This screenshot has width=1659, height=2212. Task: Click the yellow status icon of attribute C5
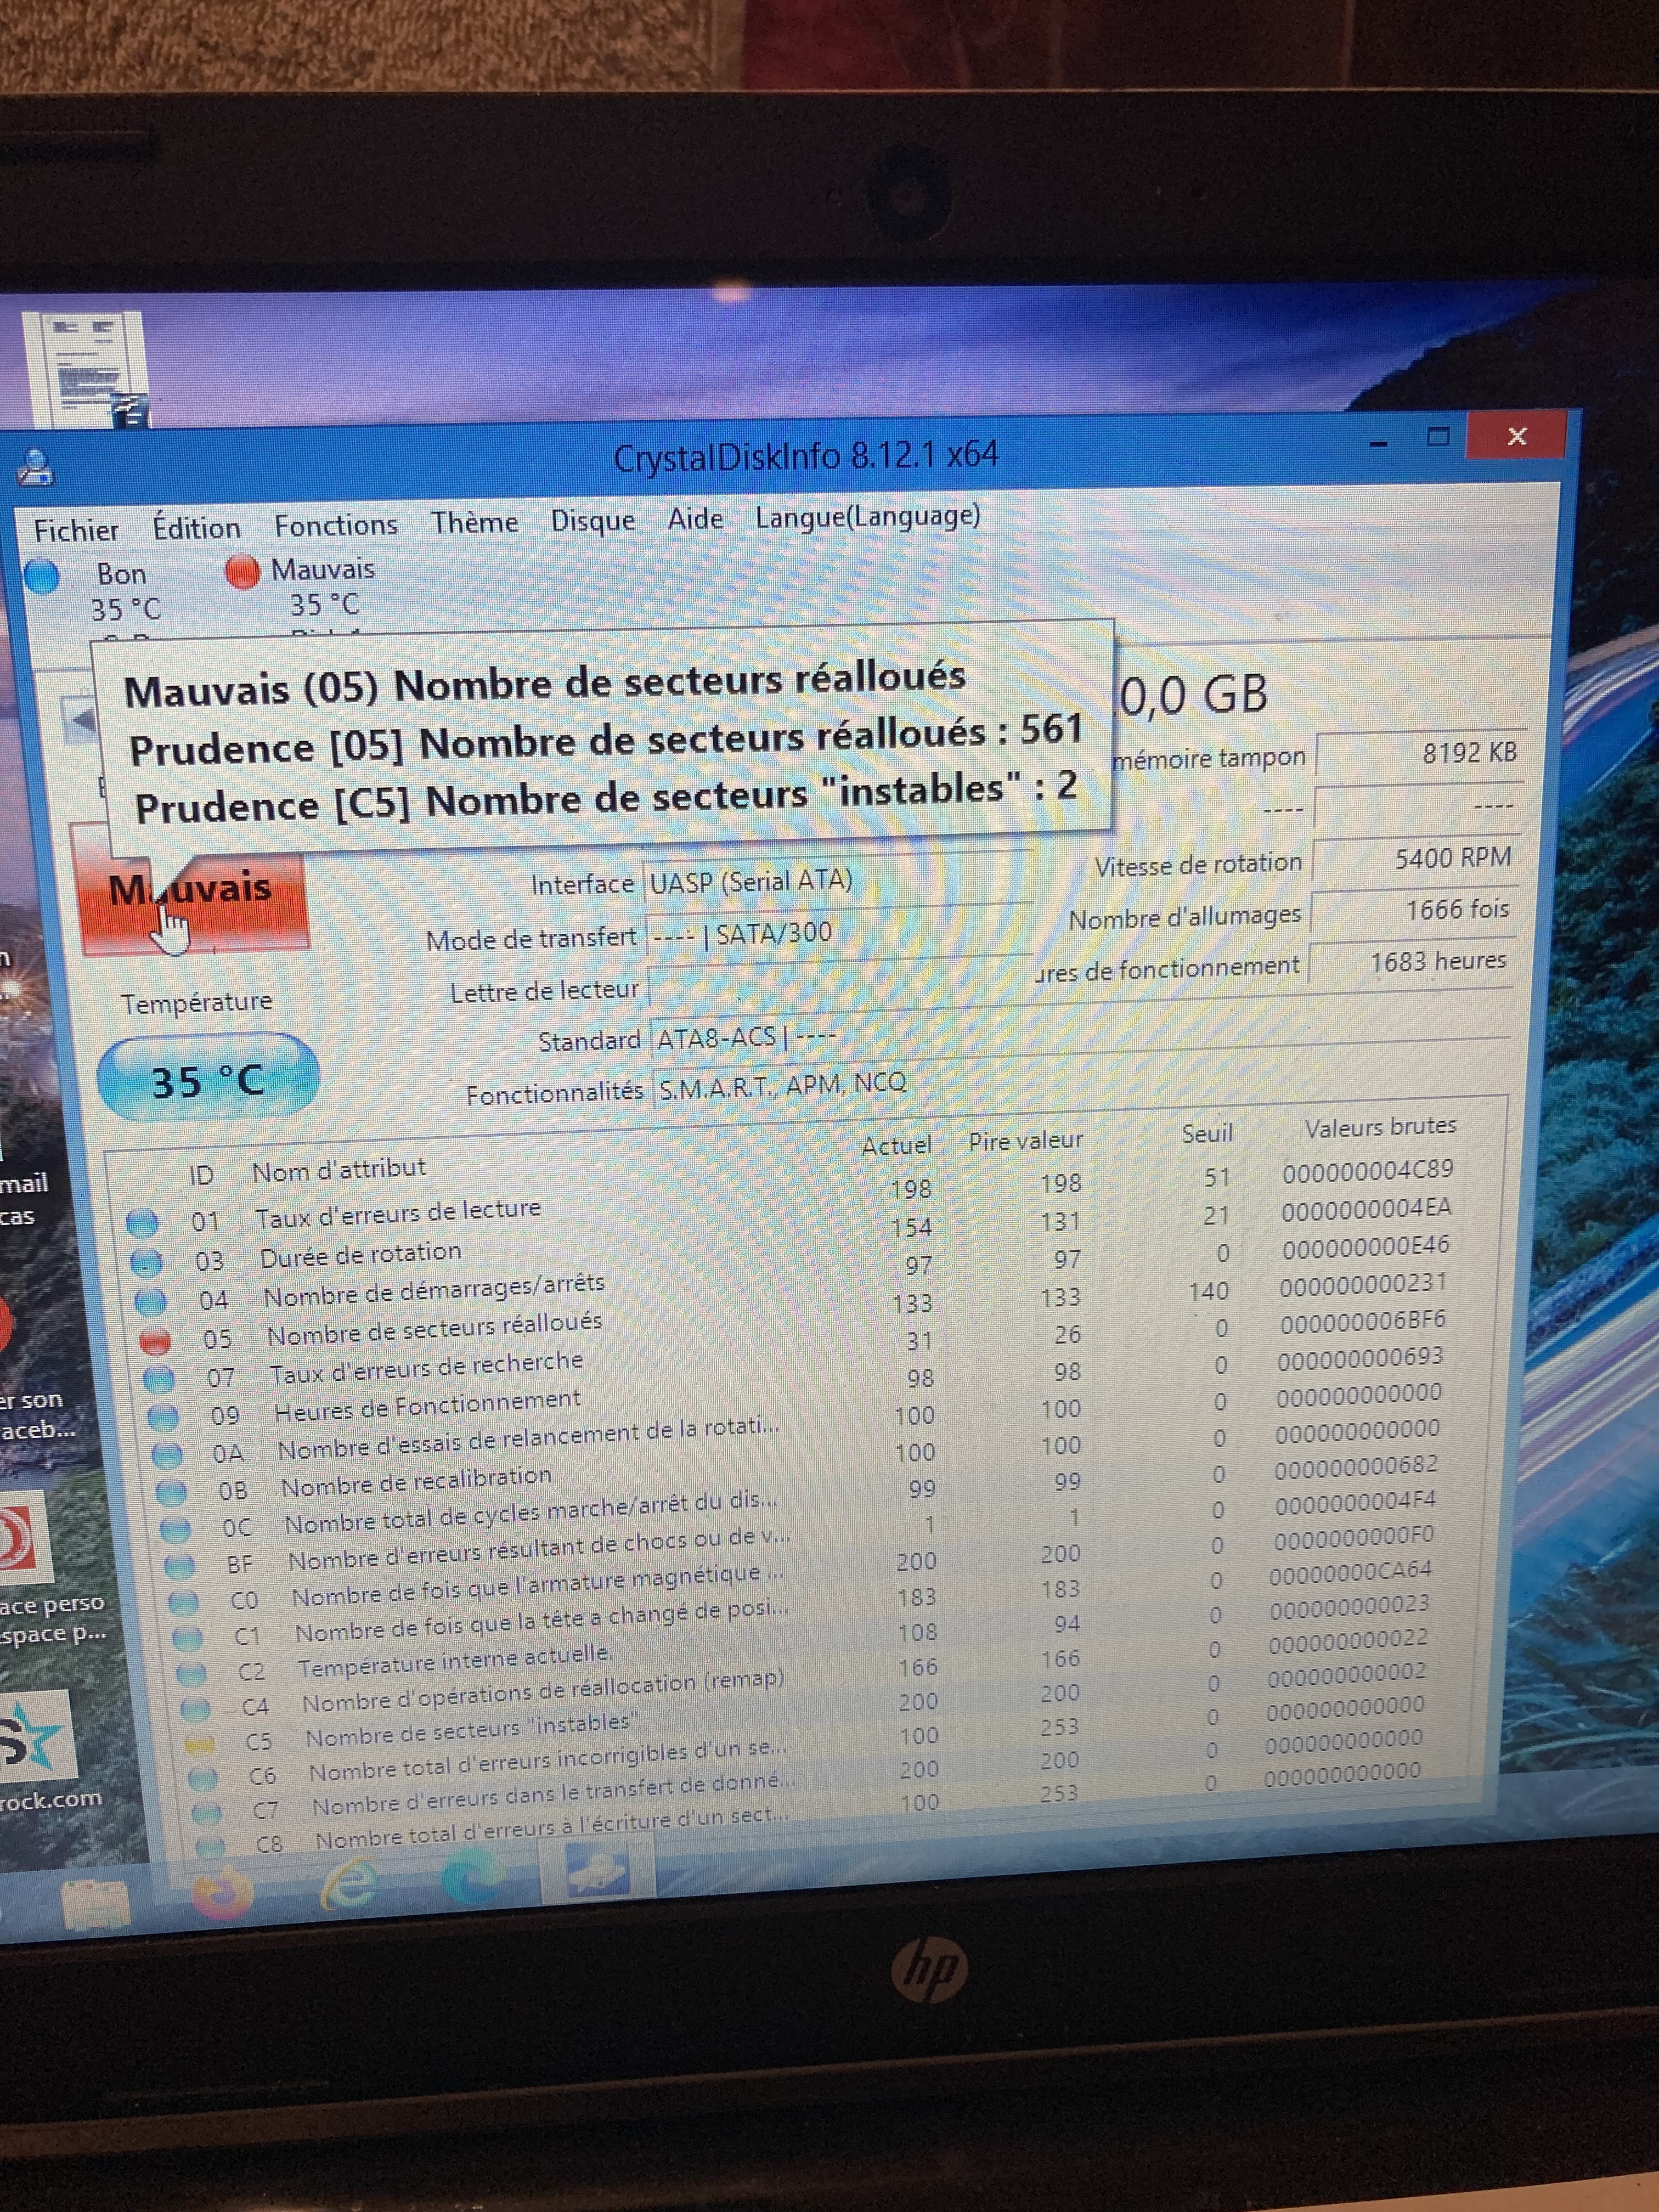199,1744
